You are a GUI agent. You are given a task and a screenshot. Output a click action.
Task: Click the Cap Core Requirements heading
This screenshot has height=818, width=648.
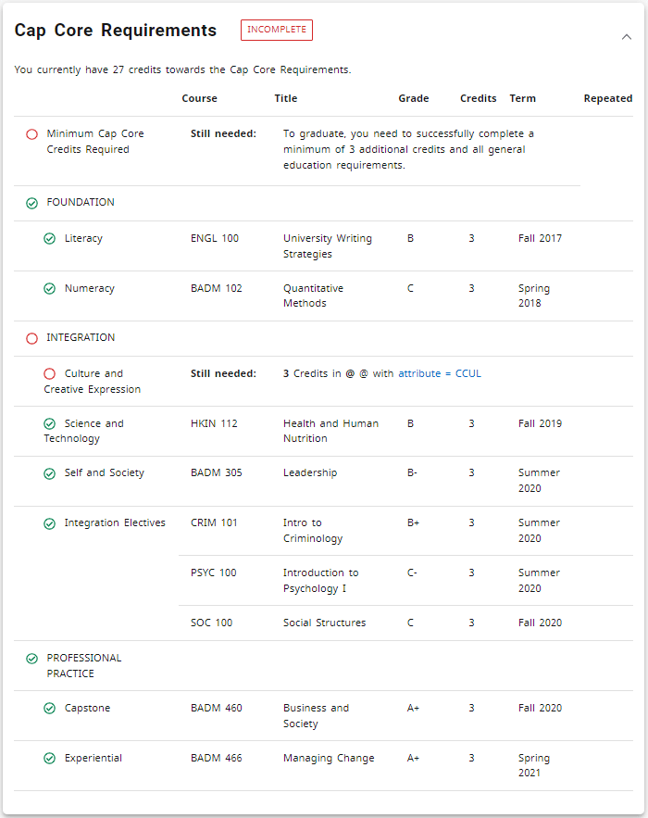[116, 31]
